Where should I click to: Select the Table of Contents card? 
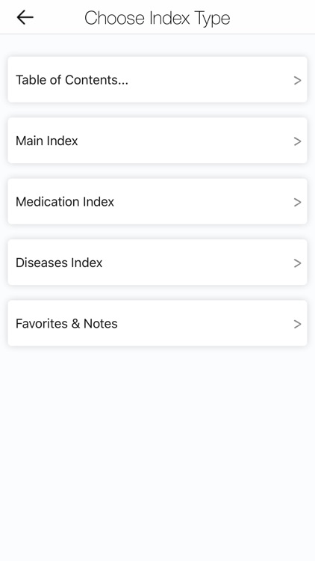(157, 79)
